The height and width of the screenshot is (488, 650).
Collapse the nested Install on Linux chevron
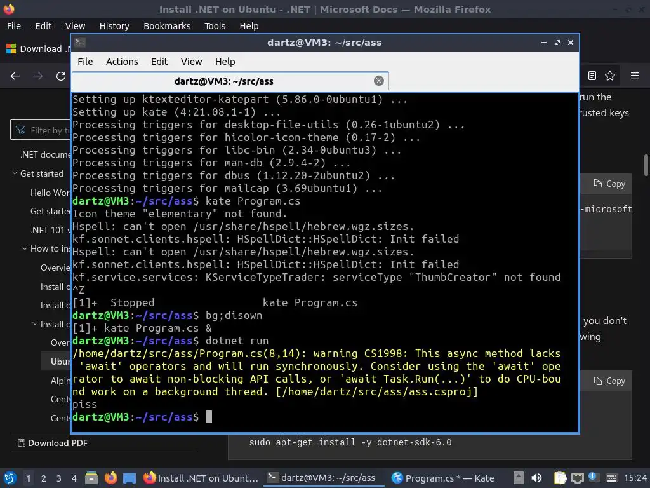point(35,324)
